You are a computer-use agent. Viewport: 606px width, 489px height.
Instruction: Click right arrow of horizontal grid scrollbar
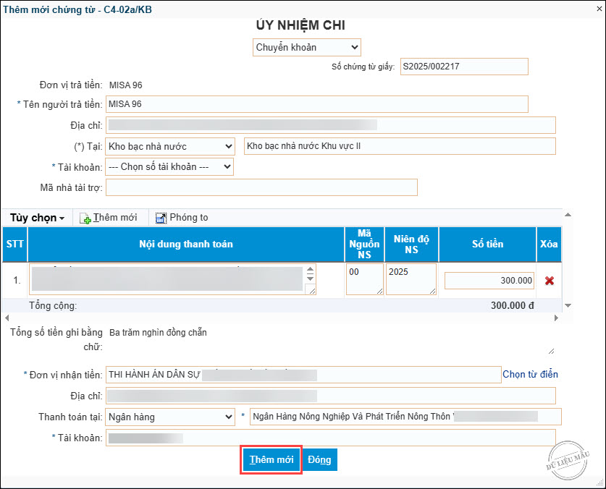[556, 318]
